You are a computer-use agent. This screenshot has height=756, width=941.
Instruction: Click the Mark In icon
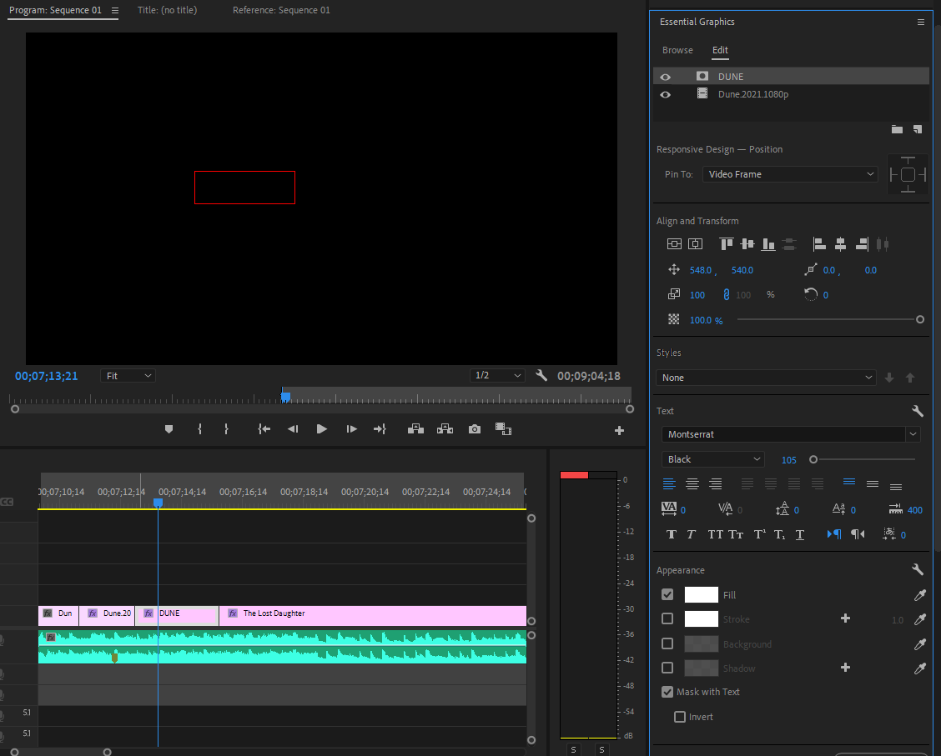(x=199, y=428)
